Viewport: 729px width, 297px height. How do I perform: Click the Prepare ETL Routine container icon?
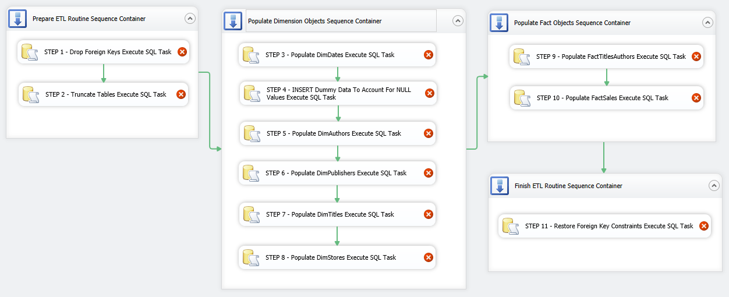tap(17, 19)
